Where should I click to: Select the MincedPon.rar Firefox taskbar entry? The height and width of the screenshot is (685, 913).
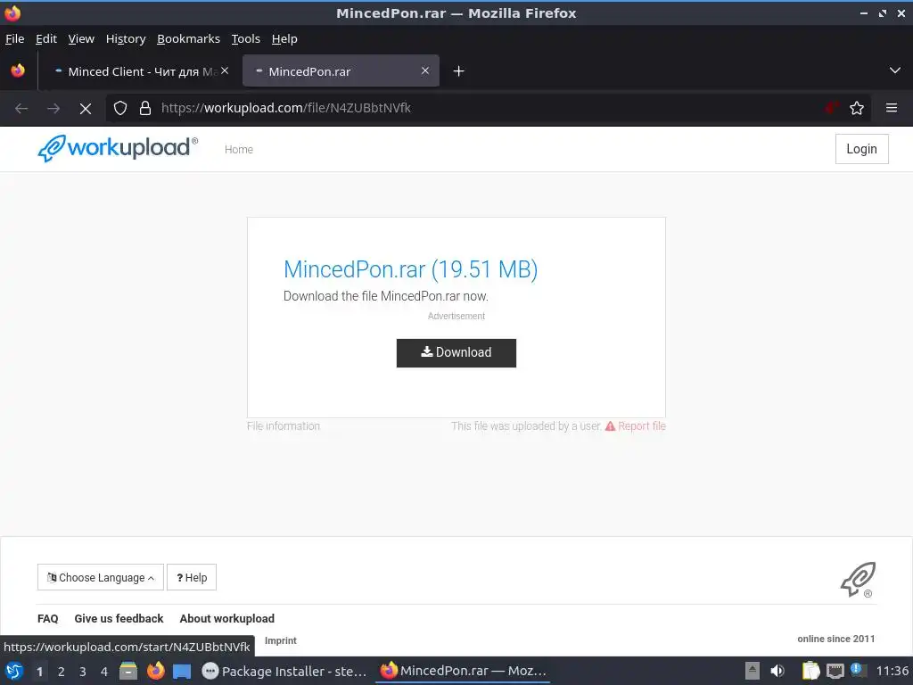pos(464,671)
